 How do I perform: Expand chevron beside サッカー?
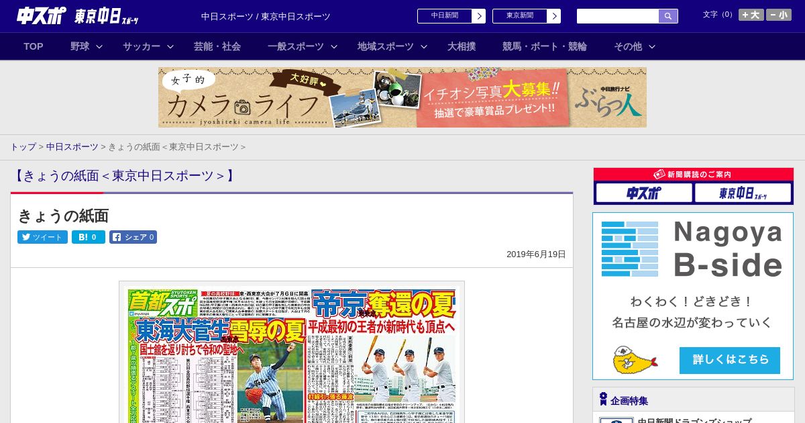tap(170, 46)
